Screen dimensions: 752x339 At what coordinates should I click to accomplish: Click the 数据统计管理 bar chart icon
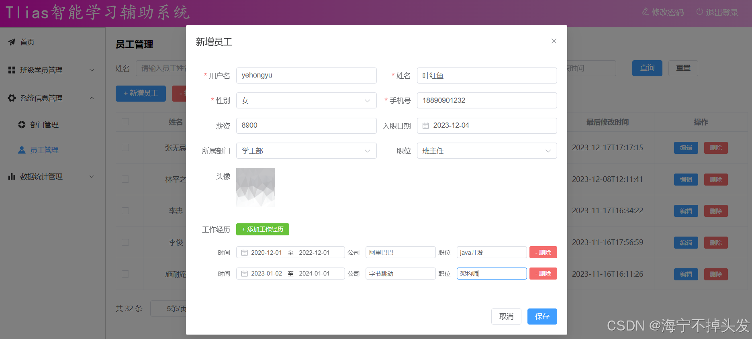tap(12, 176)
